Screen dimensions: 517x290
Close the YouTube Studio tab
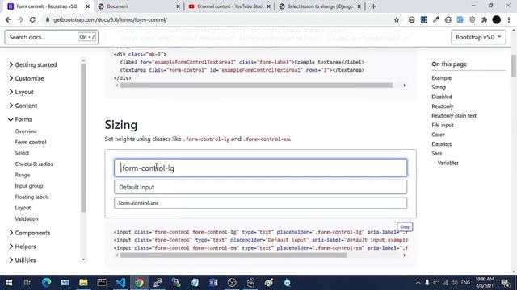[x=269, y=6]
